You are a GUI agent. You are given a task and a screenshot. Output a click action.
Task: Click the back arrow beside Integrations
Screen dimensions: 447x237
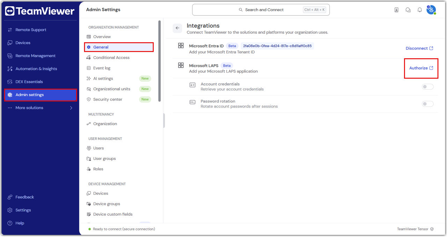[x=177, y=28]
